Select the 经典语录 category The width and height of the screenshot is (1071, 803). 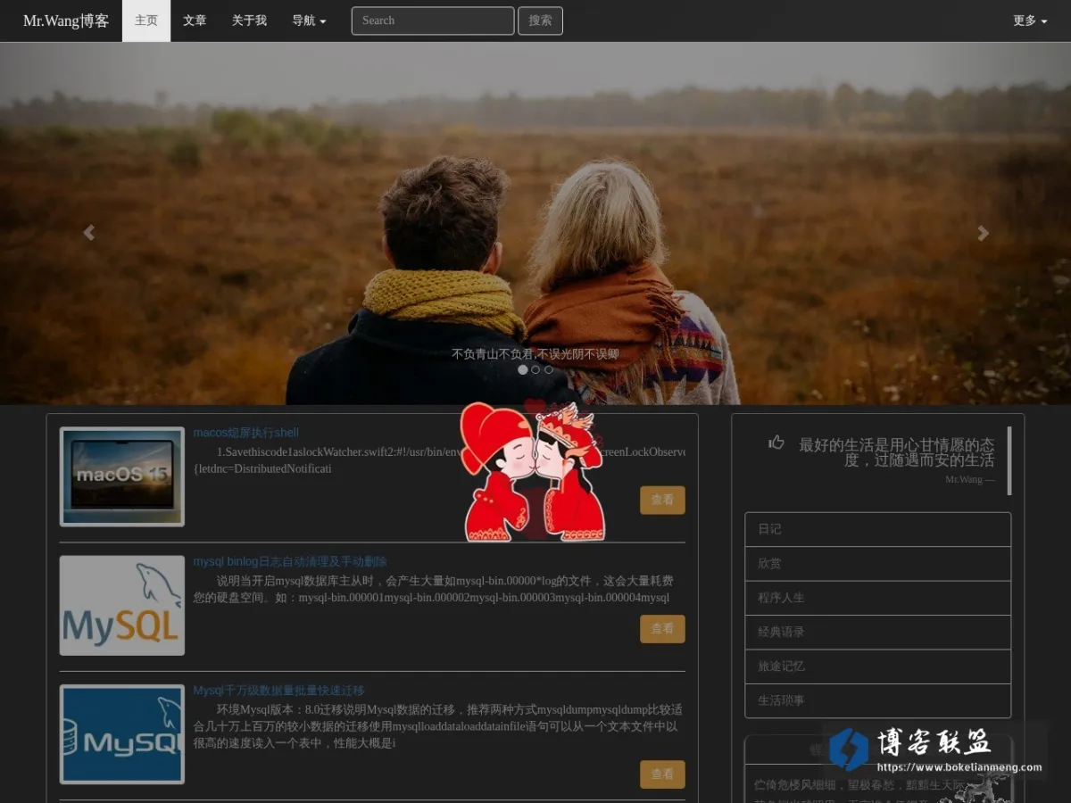point(878,632)
